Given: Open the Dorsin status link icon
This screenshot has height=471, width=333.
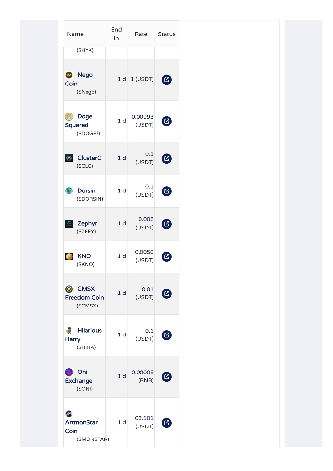Looking at the screenshot, I should (x=166, y=191).
